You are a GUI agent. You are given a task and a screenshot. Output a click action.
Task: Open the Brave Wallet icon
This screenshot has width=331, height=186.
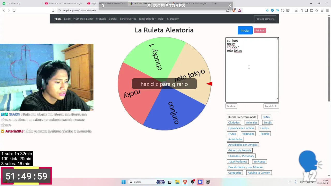(312, 10)
